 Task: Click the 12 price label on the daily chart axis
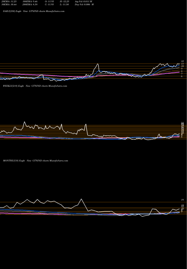tap(183, 61)
